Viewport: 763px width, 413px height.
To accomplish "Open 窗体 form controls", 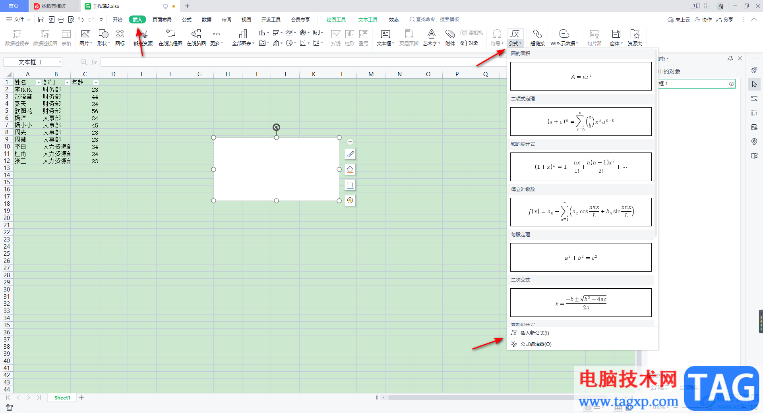I will (x=616, y=38).
